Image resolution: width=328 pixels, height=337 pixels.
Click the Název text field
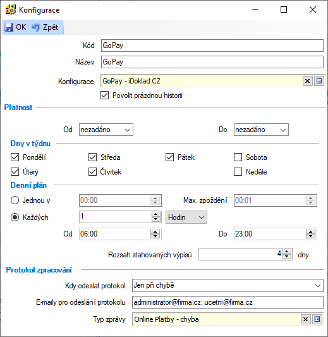212,62
